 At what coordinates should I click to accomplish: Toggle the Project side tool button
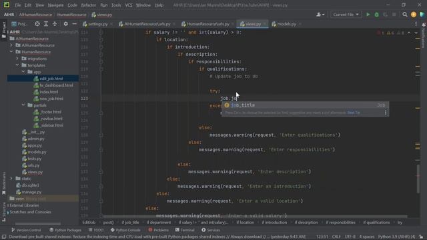[3, 30]
